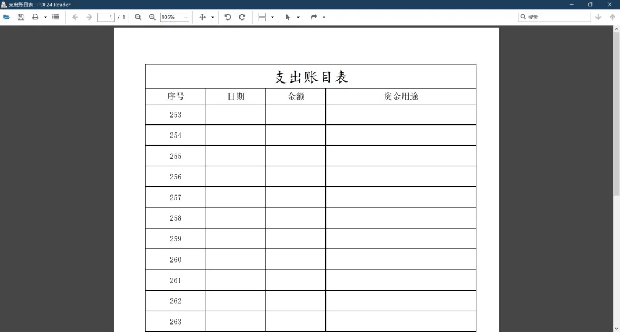Go to the previous page arrow
Image resolution: width=620 pixels, height=332 pixels.
click(x=75, y=17)
